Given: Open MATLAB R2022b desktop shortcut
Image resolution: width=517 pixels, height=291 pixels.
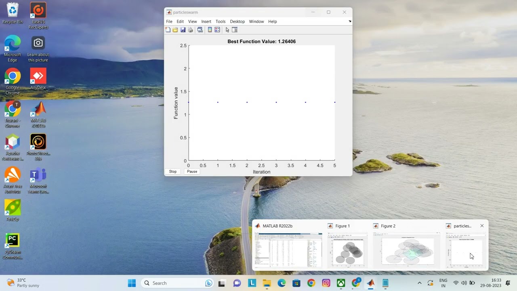Looking at the screenshot, I should 38,114.
